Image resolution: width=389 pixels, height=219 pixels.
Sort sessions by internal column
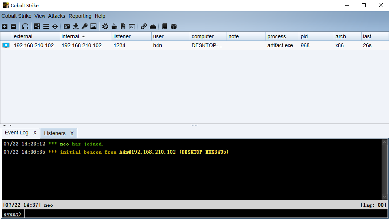click(x=86, y=36)
